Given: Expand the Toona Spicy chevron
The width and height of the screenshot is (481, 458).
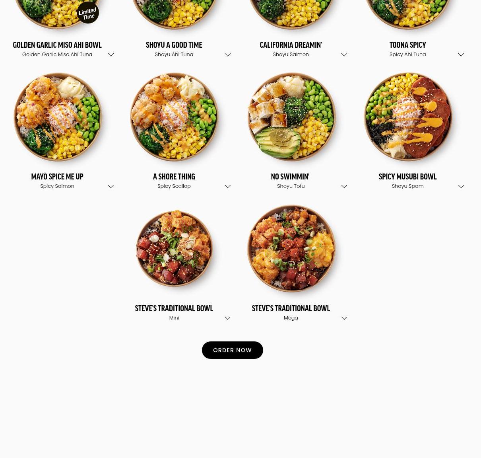Looking at the screenshot, I should [461, 55].
